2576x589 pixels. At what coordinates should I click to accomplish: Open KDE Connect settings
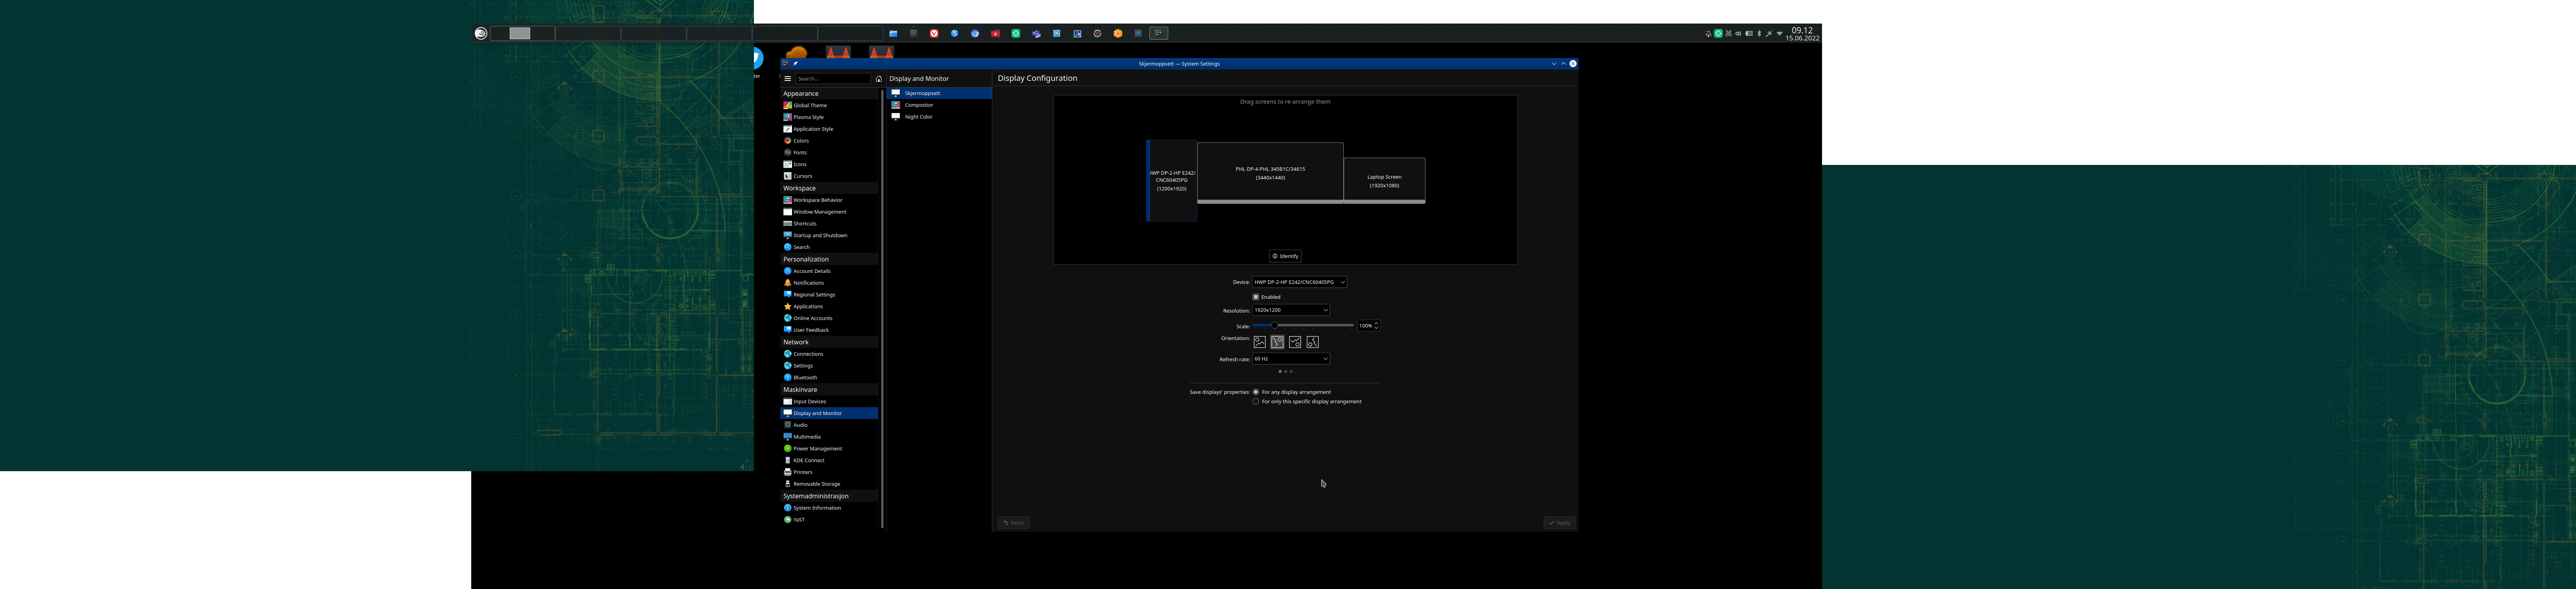click(829, 460)
